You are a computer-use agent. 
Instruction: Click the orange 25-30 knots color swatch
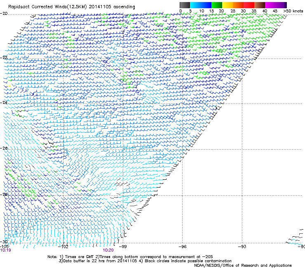(238, 5)
